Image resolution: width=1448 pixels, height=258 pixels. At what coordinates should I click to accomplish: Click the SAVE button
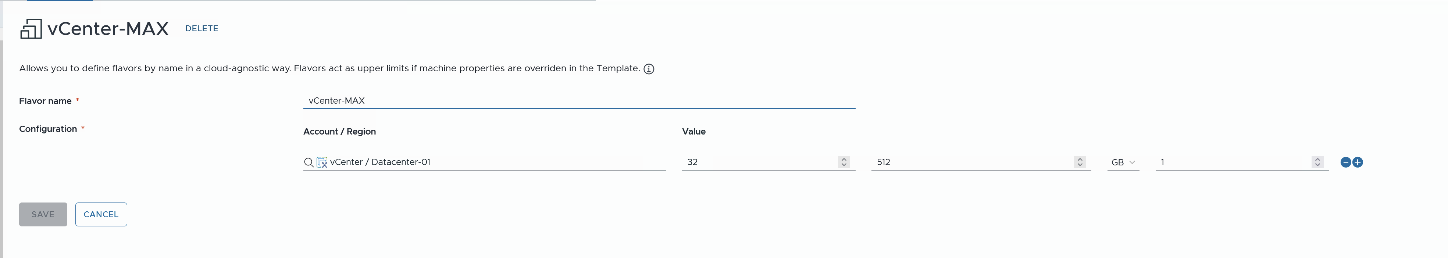tap(43, 214)
